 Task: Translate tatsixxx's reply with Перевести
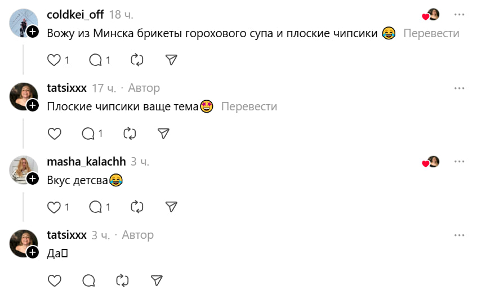(249, 106)
